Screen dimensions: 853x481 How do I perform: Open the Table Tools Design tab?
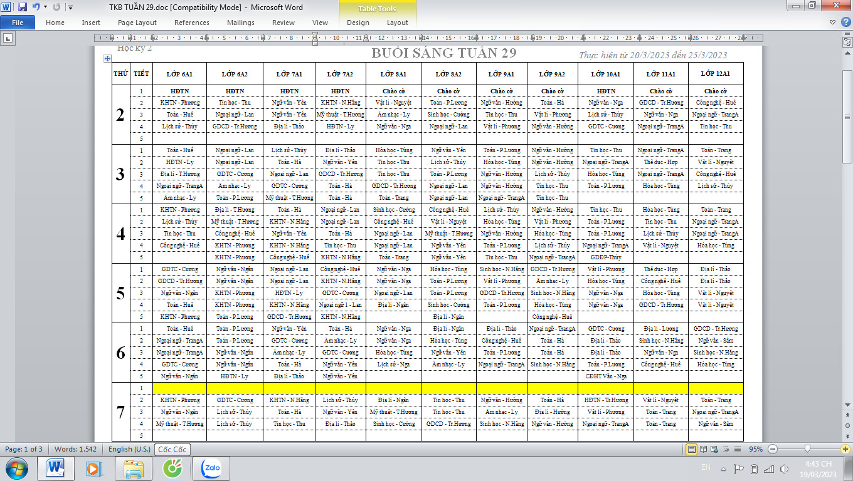click(x=358, y=23)
